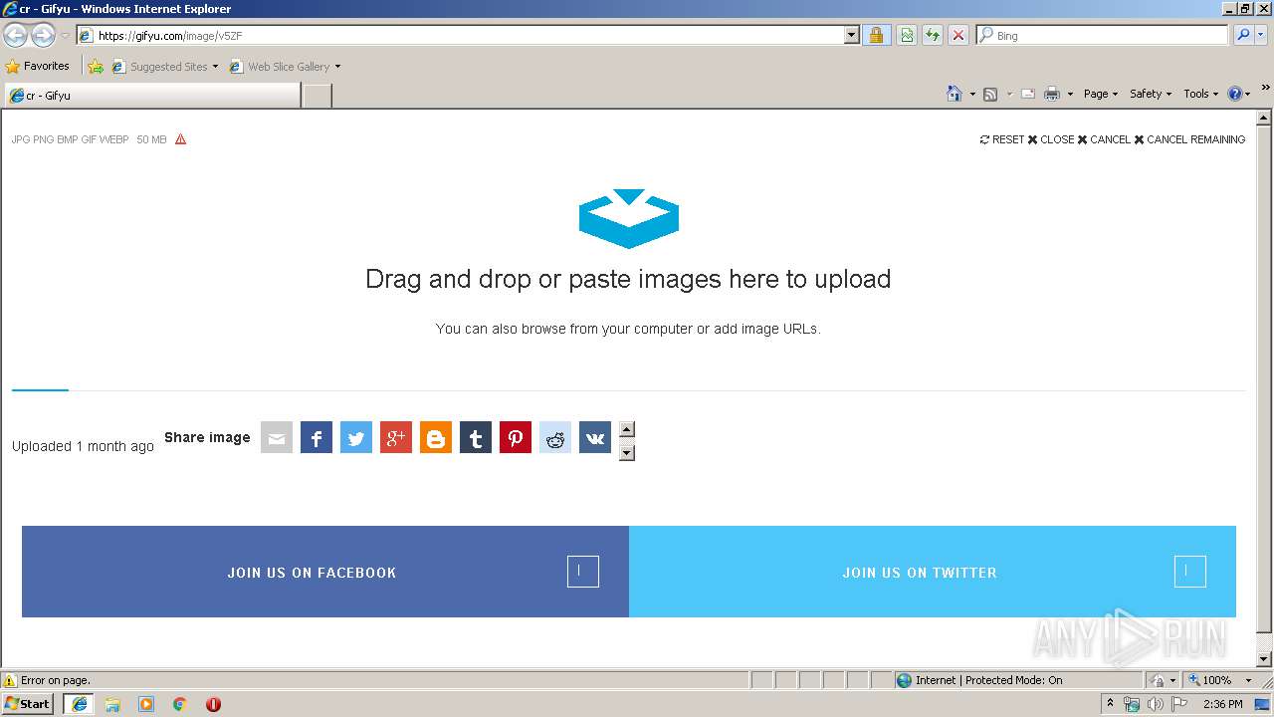
Task: Share image on Reddit icon
Action: (x=555, y=437)
